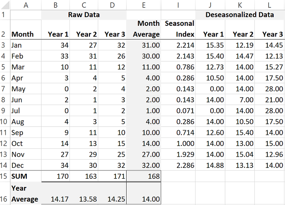The width and height of the screenshot is (285, 205).
Task: Click the Jan Year 1 cell showing 34
Action: click(55, 45)
